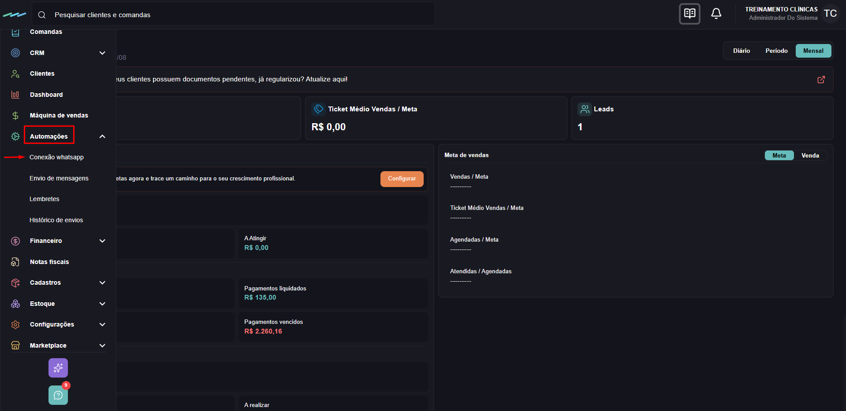Switch Meta de vendas to Venda
The width and height of the screenshot is (846, 411).
(810, 155)
